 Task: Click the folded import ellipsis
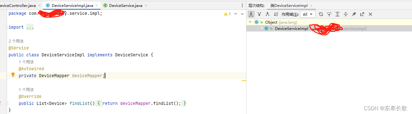click(30, 27)
